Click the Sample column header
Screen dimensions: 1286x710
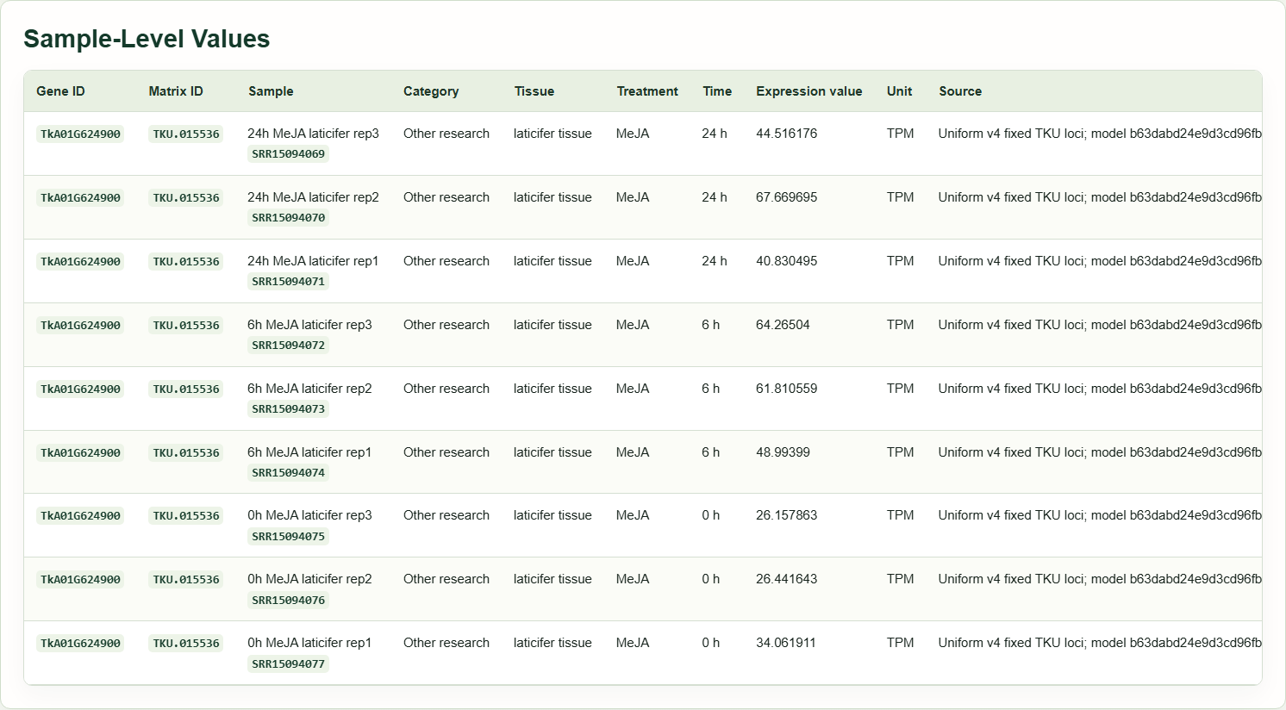point(271,91)
